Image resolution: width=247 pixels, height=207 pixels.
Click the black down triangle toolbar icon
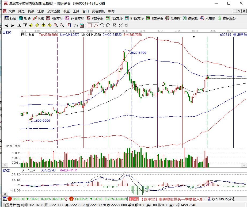tap(25, 25)
